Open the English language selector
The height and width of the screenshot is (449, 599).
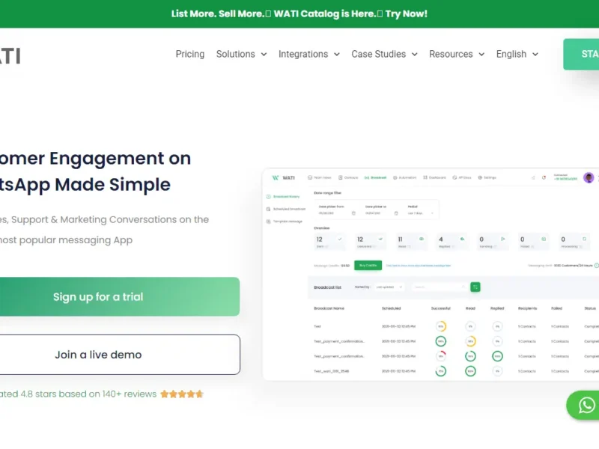[x=517, y=54]
